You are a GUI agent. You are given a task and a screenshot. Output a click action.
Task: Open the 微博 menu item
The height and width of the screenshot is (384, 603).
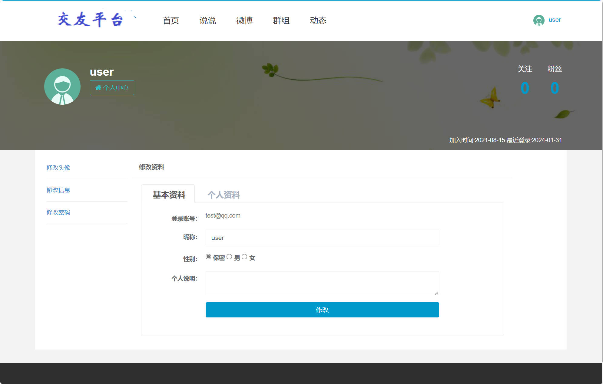coord(245,21)
